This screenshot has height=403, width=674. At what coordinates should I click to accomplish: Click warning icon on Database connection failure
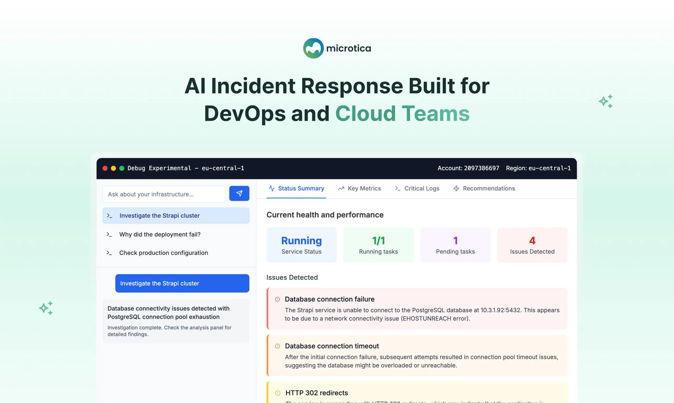tap(277, 299)
